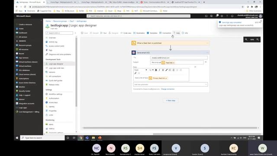This screenshot has height=156, width=277.
Task: Click Help in the designer toolbar
Action: pos(177,33)
